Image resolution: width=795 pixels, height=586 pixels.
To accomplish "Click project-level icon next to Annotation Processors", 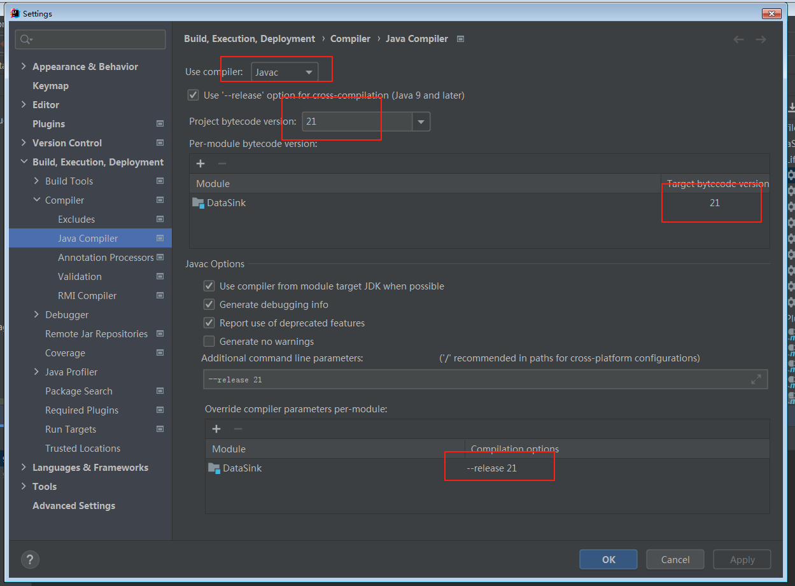I will 160,257.
